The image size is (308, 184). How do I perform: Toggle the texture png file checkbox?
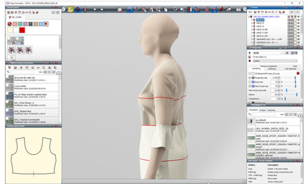(250, 73)
